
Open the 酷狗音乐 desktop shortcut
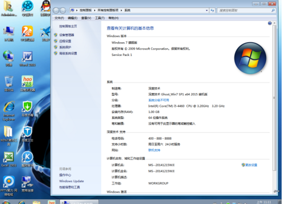[x=27, y=159]
